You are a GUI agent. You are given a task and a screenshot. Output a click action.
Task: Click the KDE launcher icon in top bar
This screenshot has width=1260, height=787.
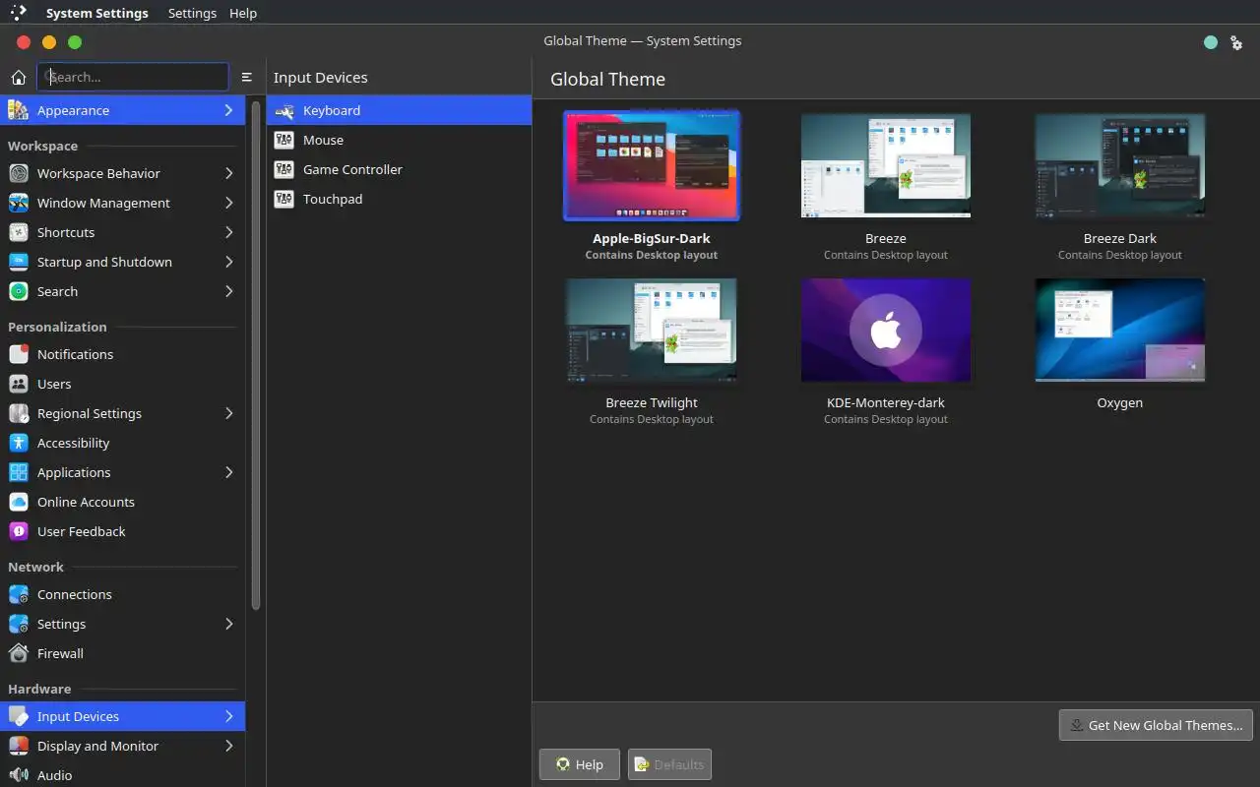18,13
